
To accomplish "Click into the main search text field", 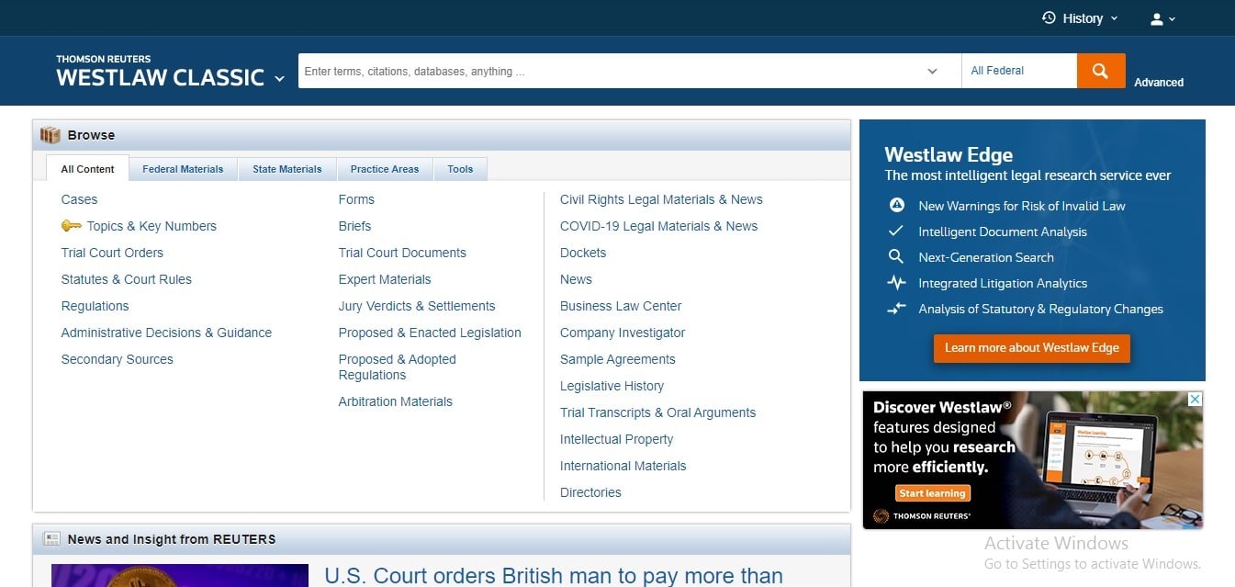I will [x=606, y=72].
